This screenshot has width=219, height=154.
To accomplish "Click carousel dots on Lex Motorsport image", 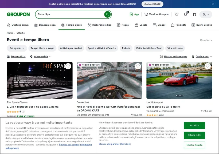I will 179,96.
